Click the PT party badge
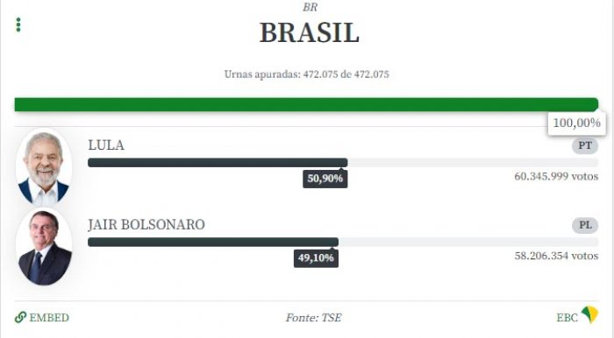Screen dimensions: 614x338 (585, 145)
